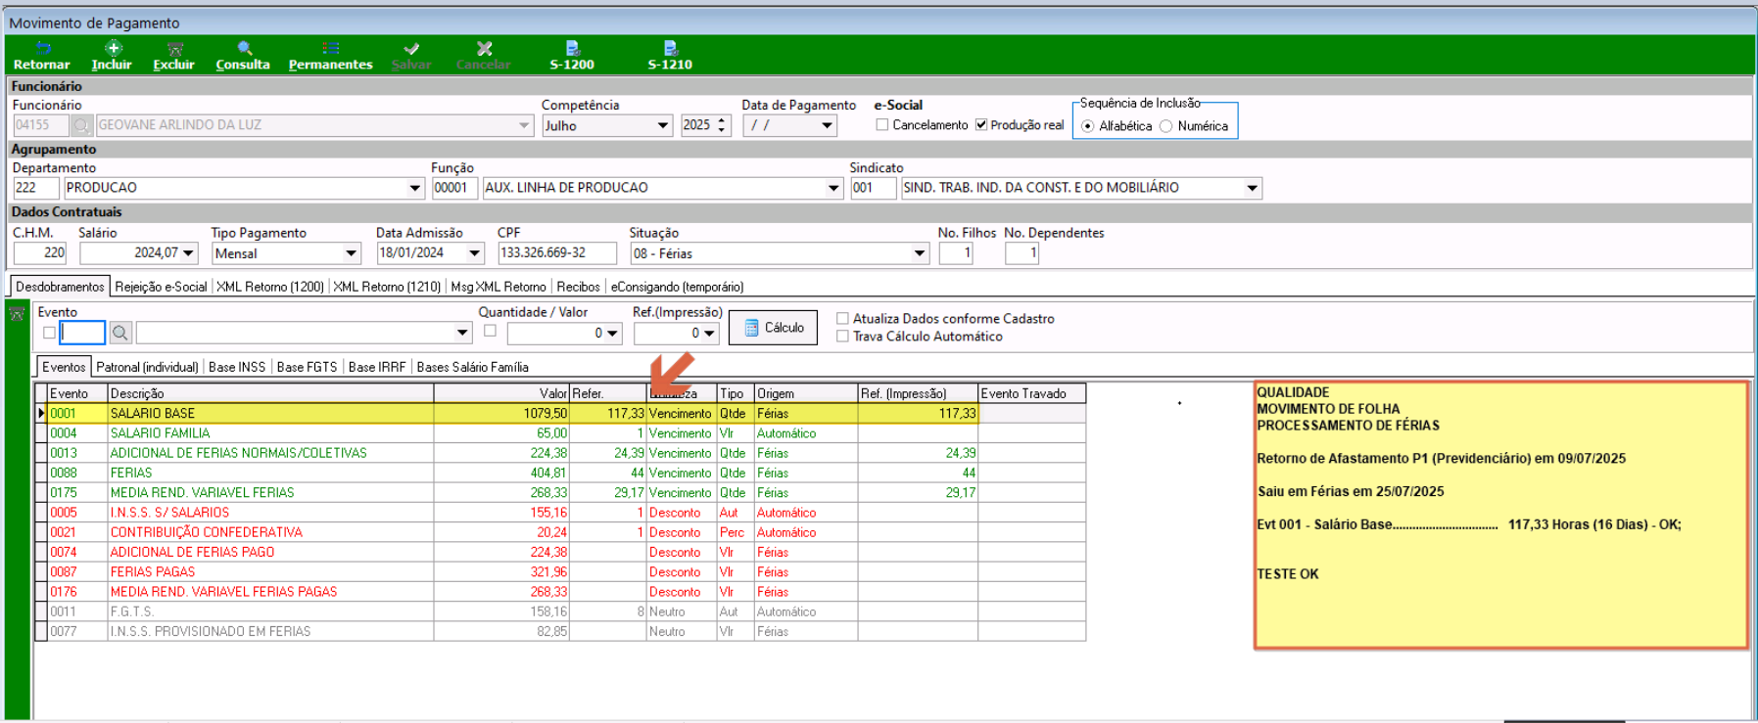
Task: Select the MEDIA REND. VARIAVEL FERIAS PAGAS row
Action: pyautogui.click(x=560, y=592)
